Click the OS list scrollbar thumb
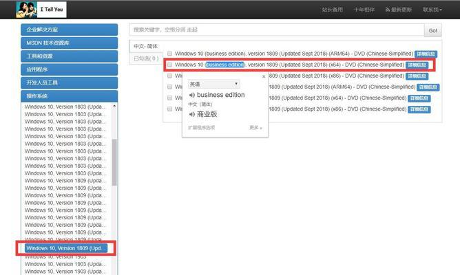 (x=114, y=162)
